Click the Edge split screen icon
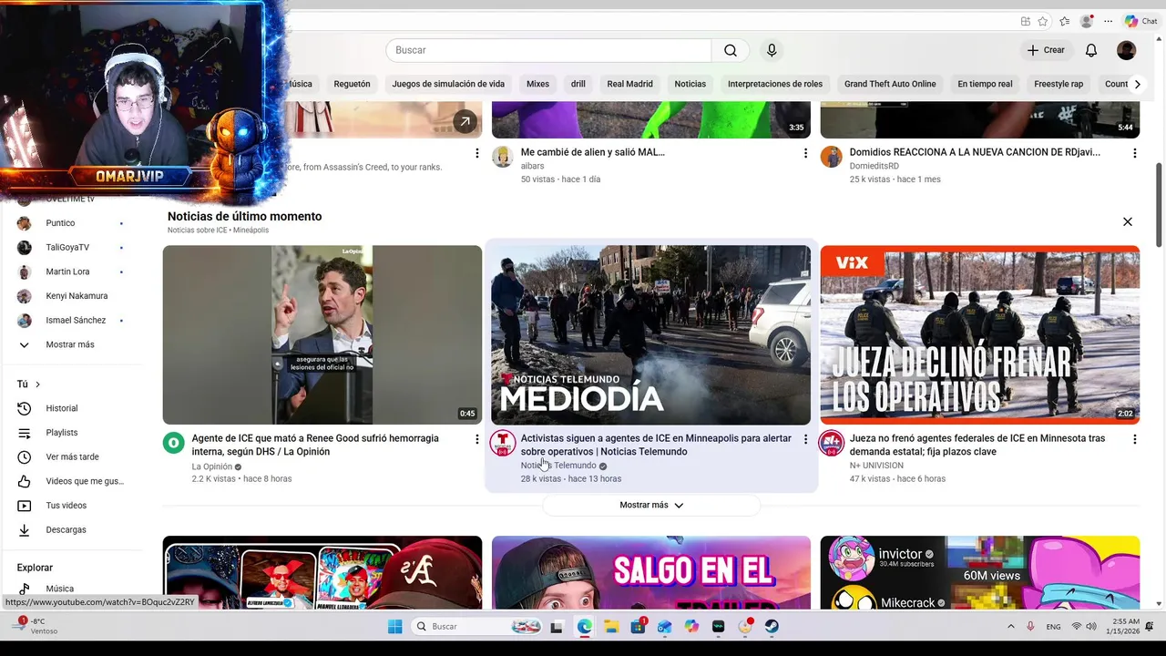The image size is (1166, 656). [x=1025, y=21]
